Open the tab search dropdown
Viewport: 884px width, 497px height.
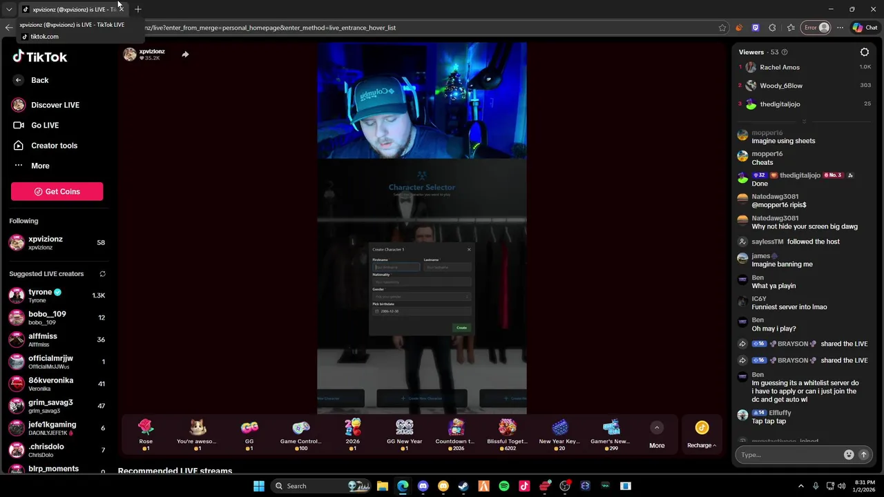click(9, 9)
